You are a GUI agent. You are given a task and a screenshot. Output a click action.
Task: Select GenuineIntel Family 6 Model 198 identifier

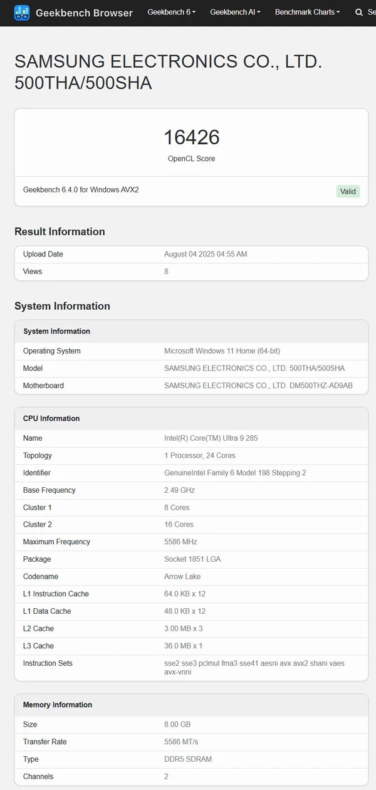[x=235, y=473]
